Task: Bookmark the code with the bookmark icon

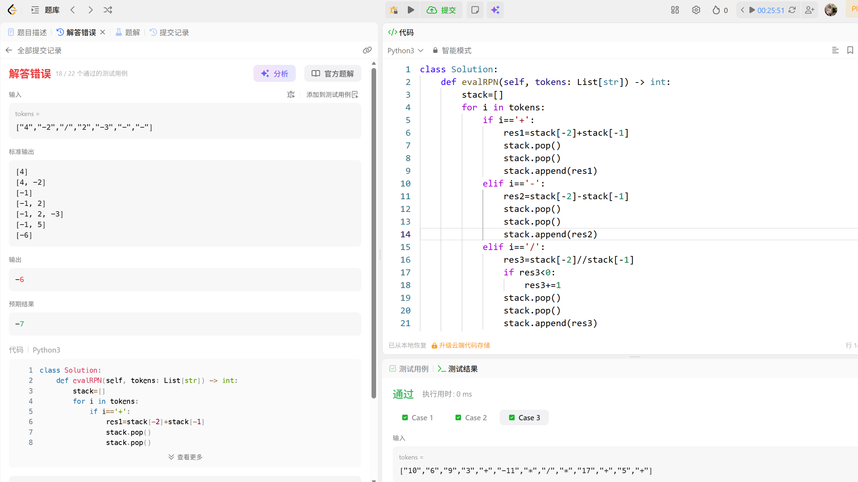Action: point(850,50)
